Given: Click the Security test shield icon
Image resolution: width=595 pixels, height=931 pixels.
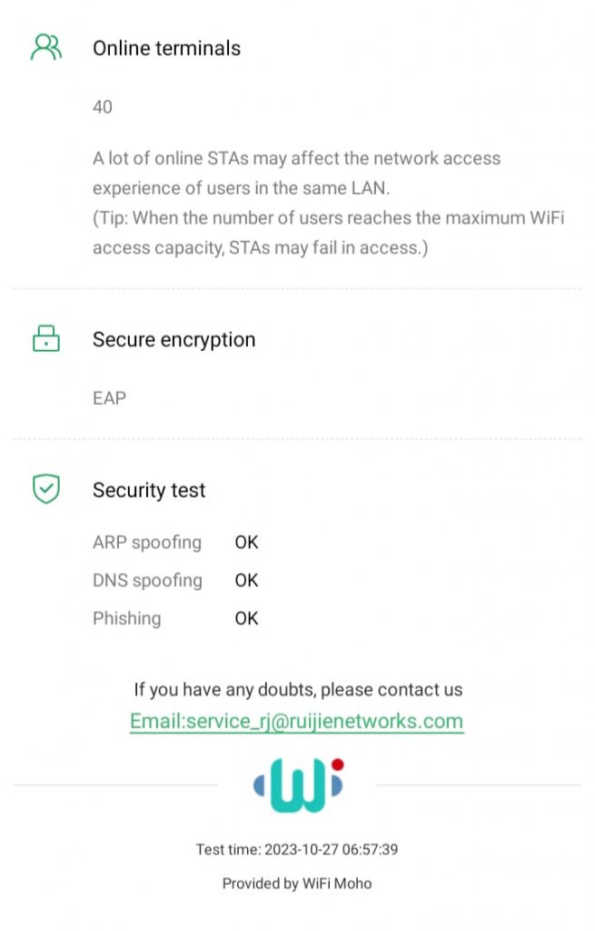Looking at the screenshot, I should pyautogui.click(x=46, y=489).
